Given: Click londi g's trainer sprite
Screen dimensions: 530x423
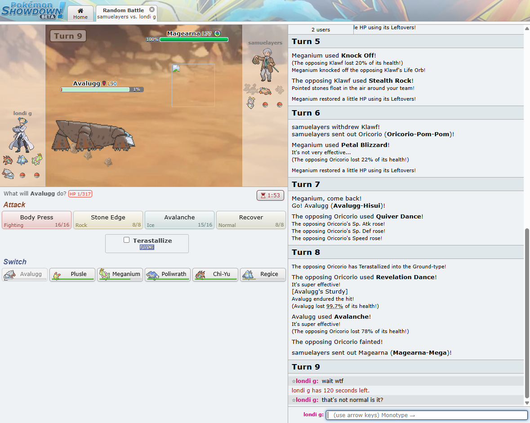Looking at the screenshot, I should [21, 135].
